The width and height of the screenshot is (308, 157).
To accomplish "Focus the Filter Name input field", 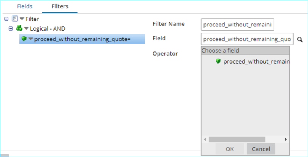I will (x=237, y=25).
